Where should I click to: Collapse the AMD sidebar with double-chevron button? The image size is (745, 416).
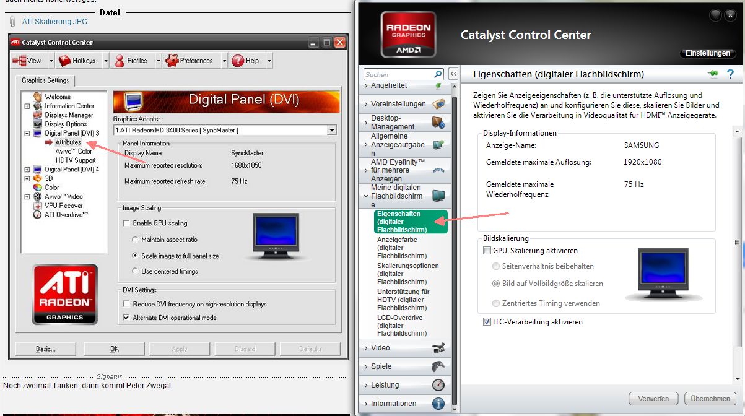[453, 74]
